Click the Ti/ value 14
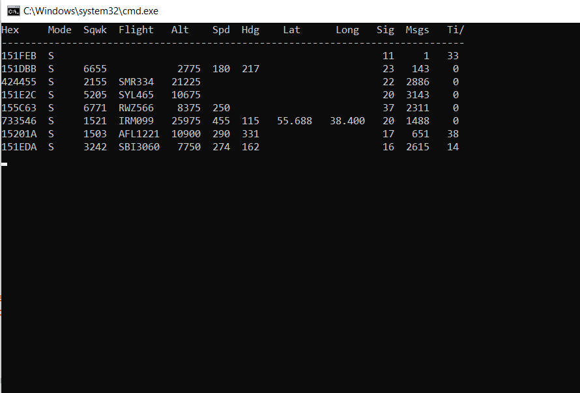 pos(453,147)
